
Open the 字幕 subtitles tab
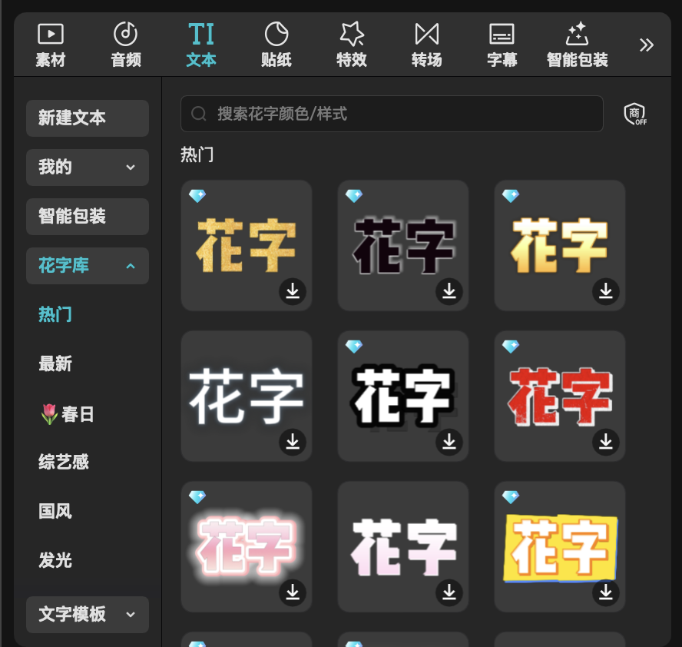(502, 45)
